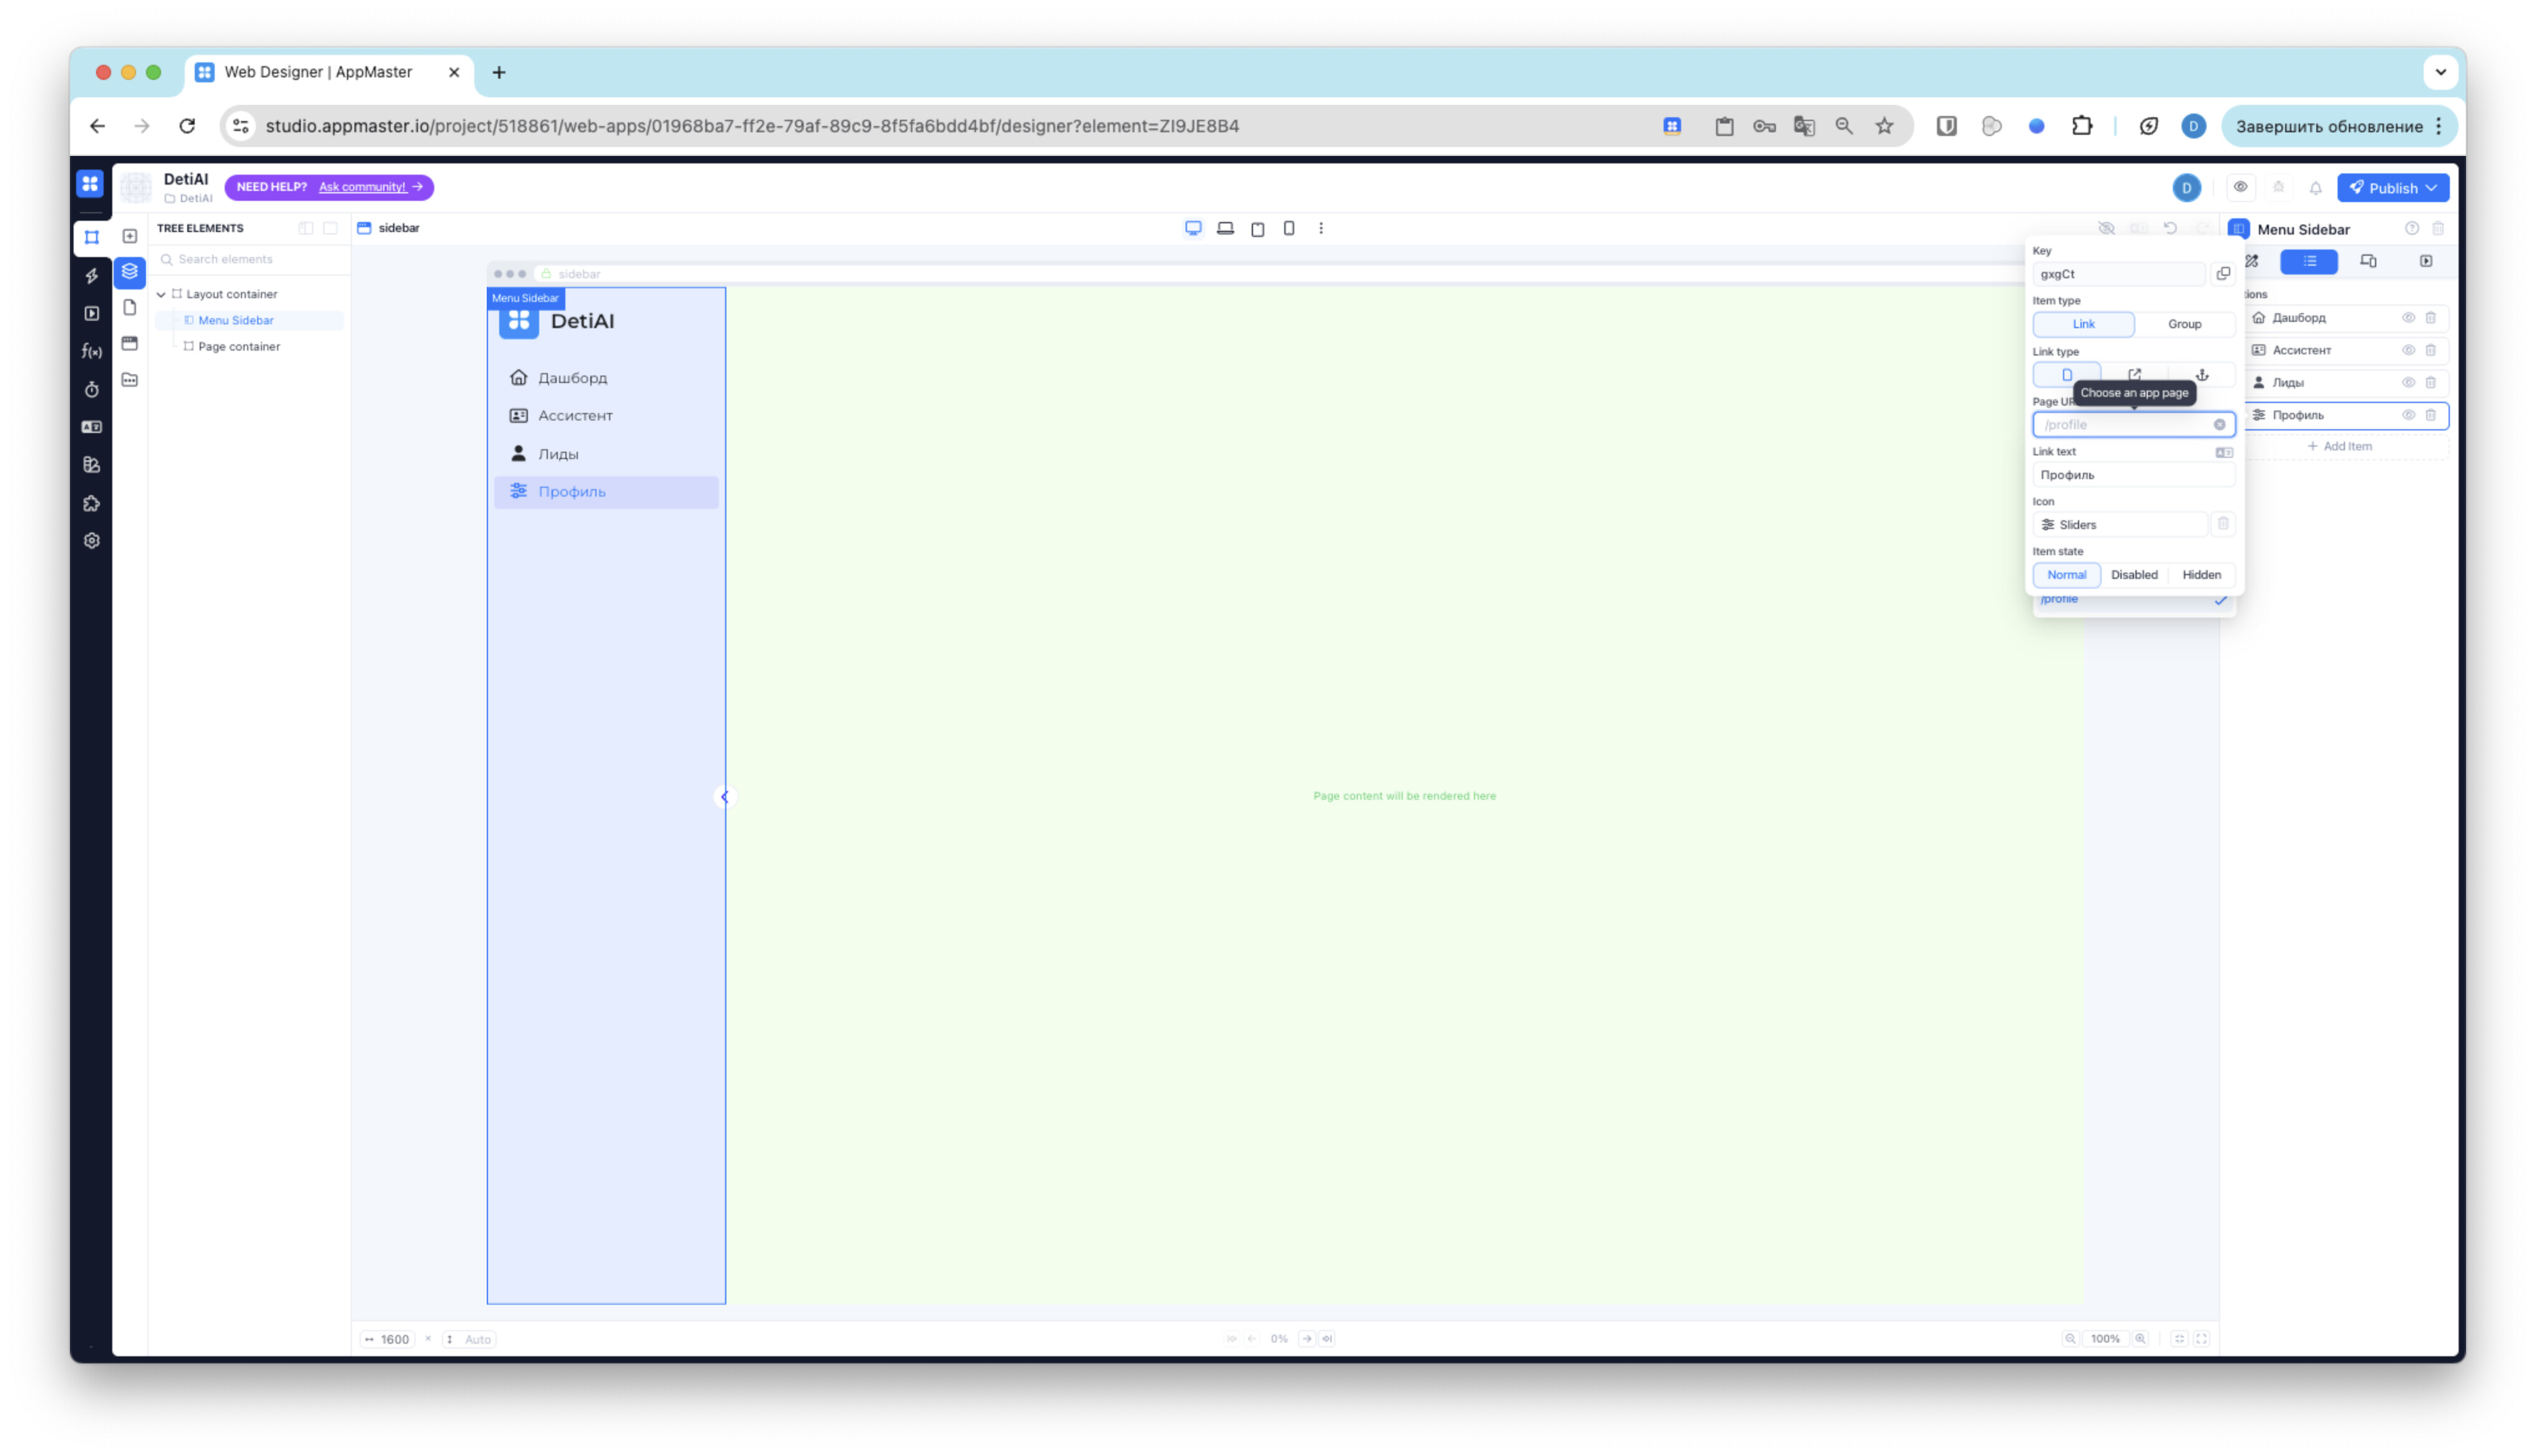Image resolution: width=2536 pixels, height=1456 pixels.
Task: Set item state to Hidden
Action: tap(2201, 575)
